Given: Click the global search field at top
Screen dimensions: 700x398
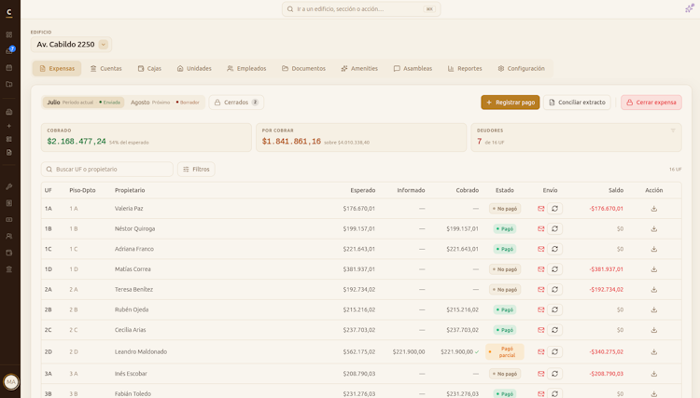Looking at the screenshot, I should pyautogui.click(x=361, y=9).
